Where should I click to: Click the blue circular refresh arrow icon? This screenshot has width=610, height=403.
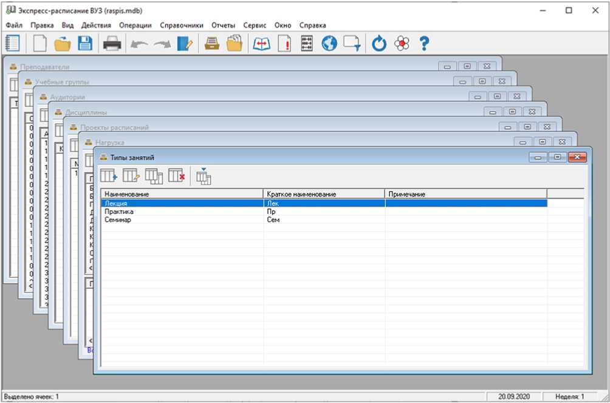(x=379, y=44)
